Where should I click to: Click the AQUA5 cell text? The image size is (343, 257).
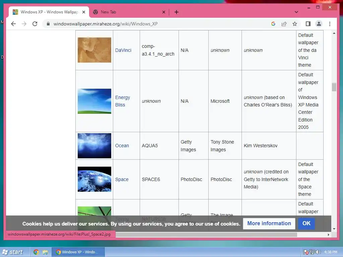[150, 146]
